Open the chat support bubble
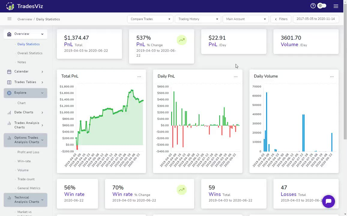This screenshot has height=216, width=347. 328,201
